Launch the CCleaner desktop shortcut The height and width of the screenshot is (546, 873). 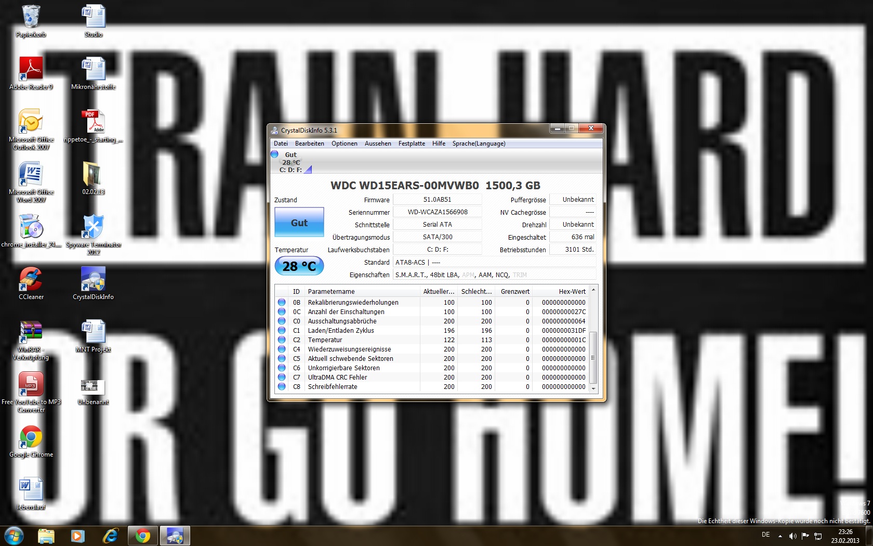31,283
